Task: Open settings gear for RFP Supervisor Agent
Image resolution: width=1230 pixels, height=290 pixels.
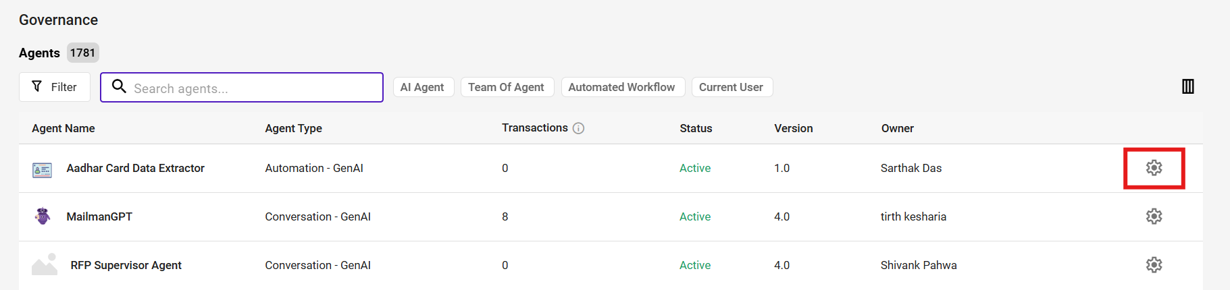Action: pyautogui.click(x=1154, y=265)
